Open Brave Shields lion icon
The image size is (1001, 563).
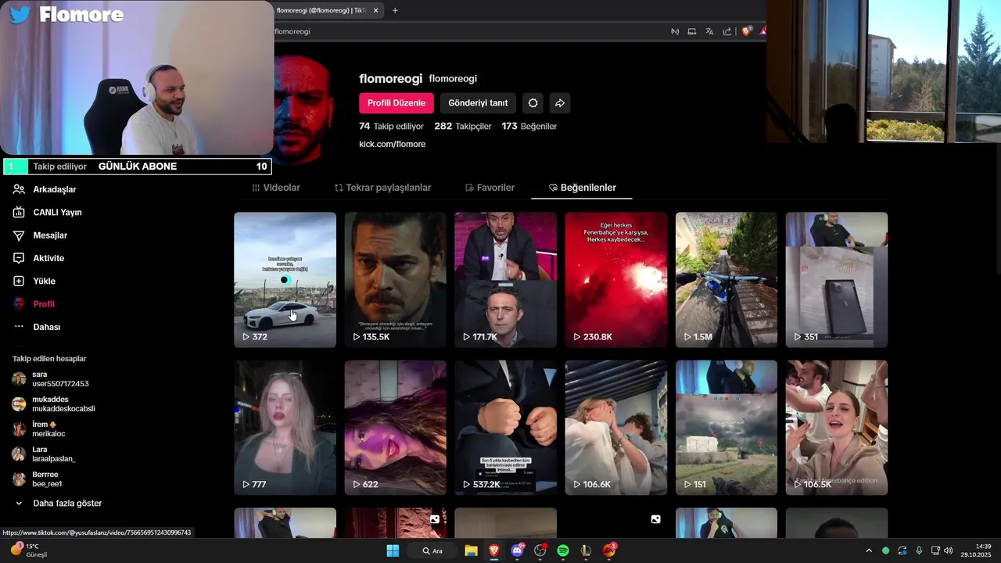tap(747, 31)
